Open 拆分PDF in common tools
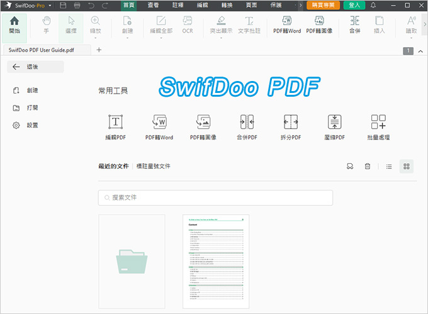The image size is (428, 314). click(x=291, y=127)
